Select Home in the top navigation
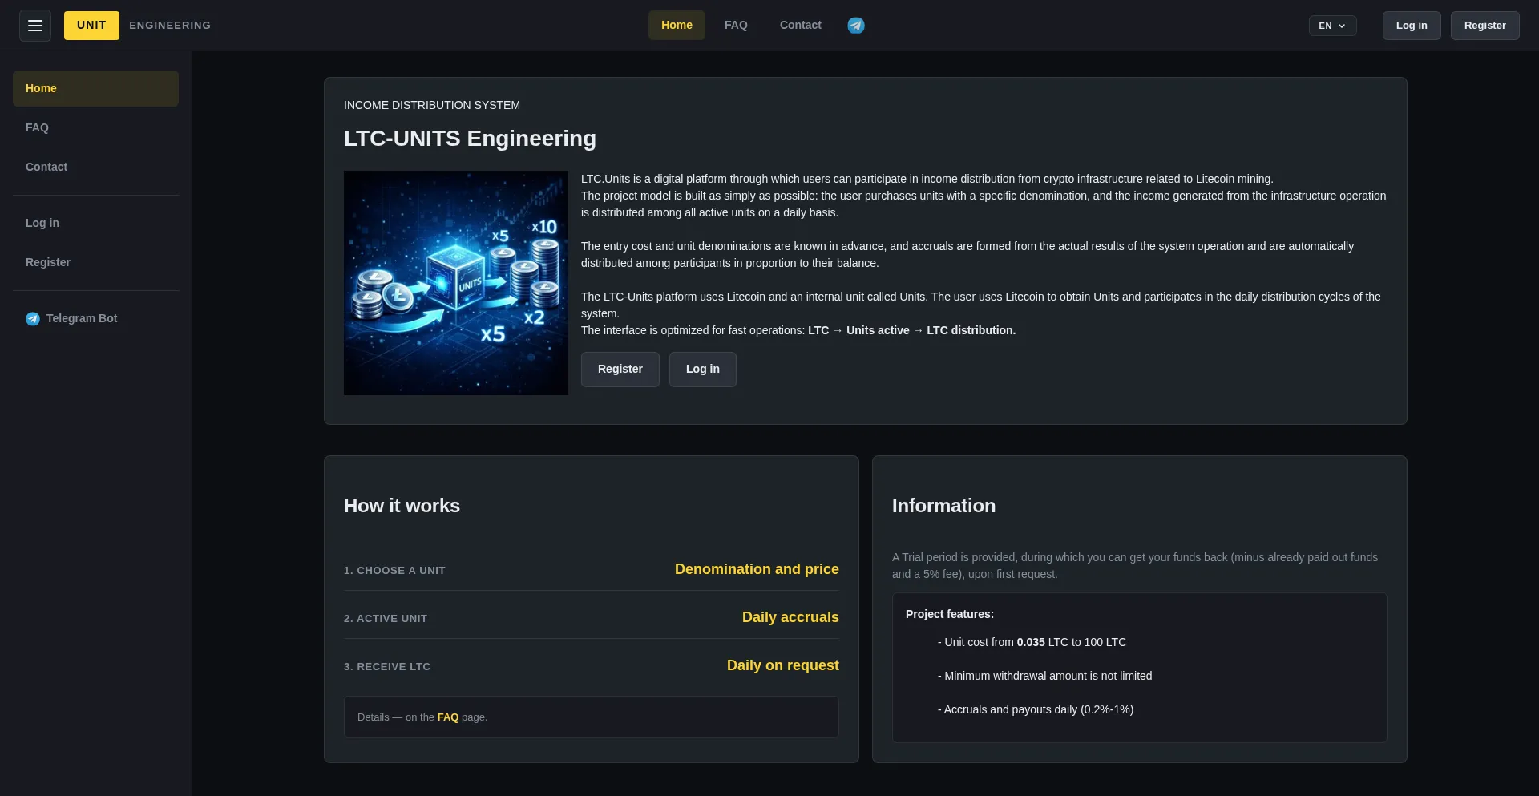This screenshot has width=1539, height=796. click(677, 26)
